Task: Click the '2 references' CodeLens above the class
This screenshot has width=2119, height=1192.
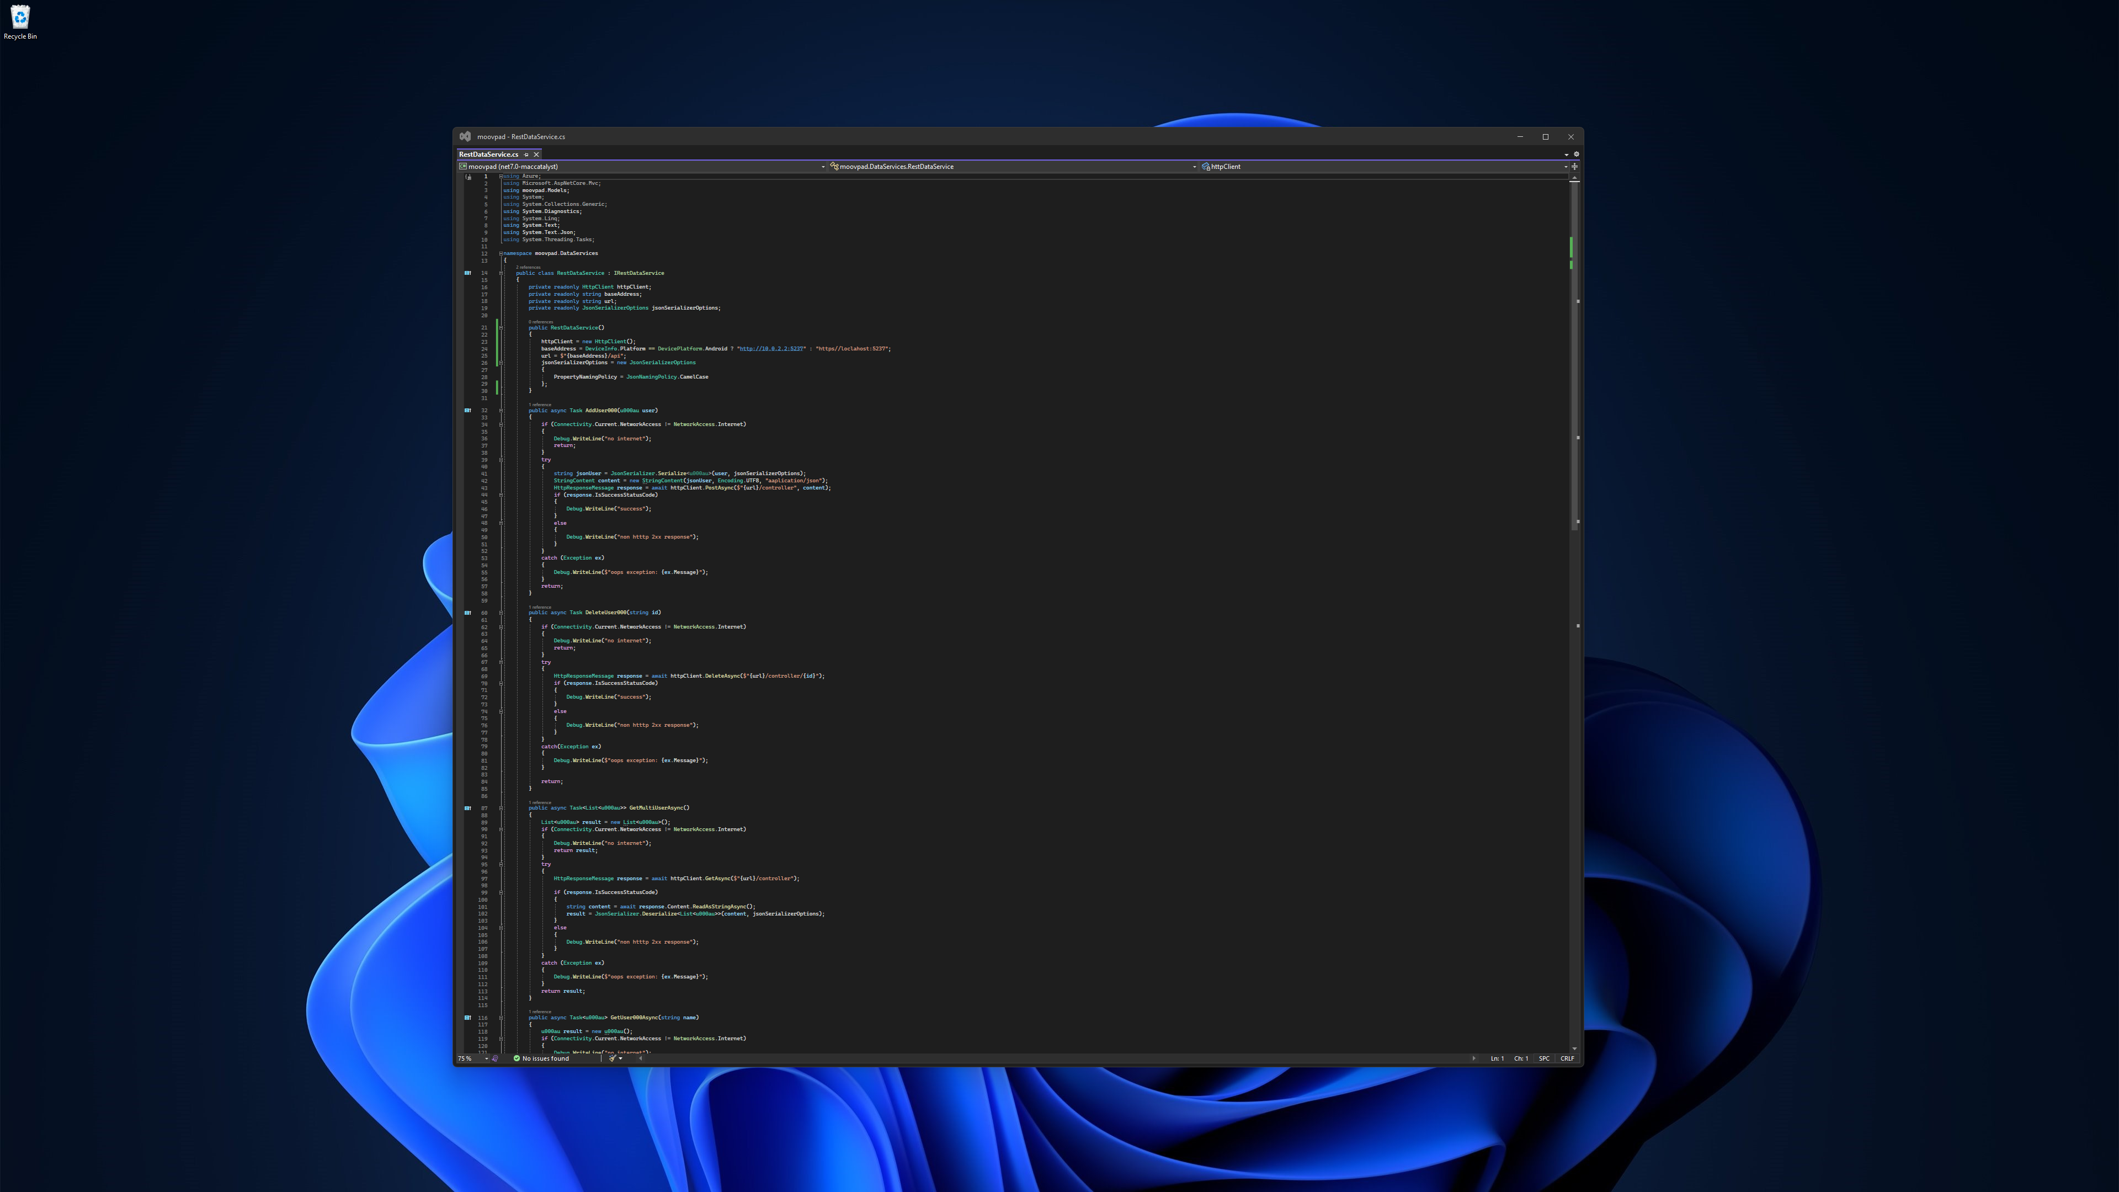Action: pos(528,267)
